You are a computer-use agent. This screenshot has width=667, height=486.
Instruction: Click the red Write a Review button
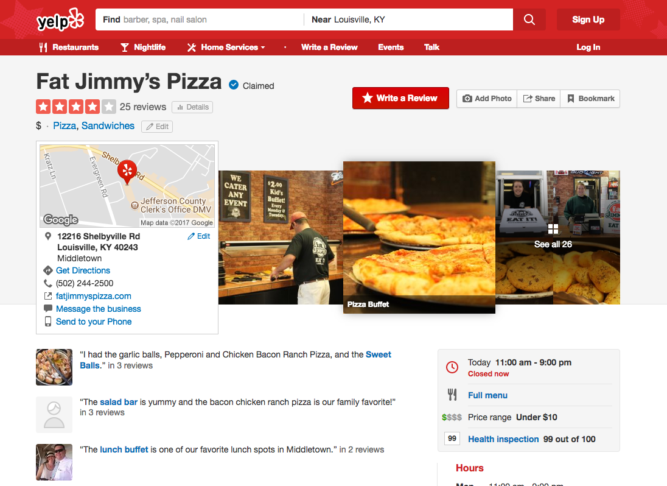pyautogui.click(x=400, y=98)
